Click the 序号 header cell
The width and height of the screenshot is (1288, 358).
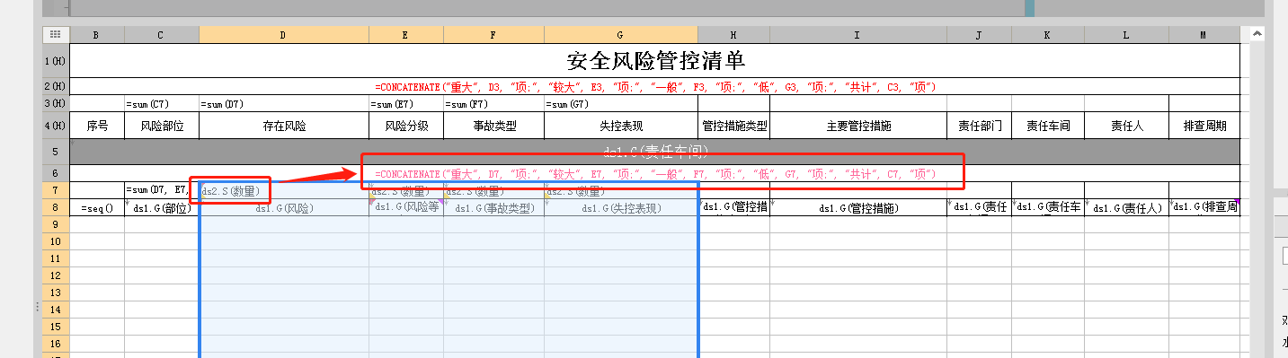tap(97, 126)
